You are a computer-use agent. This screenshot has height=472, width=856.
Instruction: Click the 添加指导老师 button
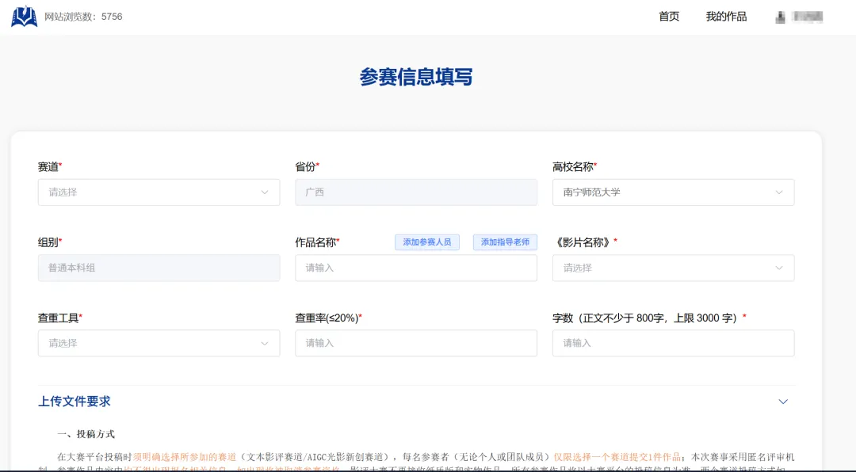pyautogui.click(x=506, y=242)
